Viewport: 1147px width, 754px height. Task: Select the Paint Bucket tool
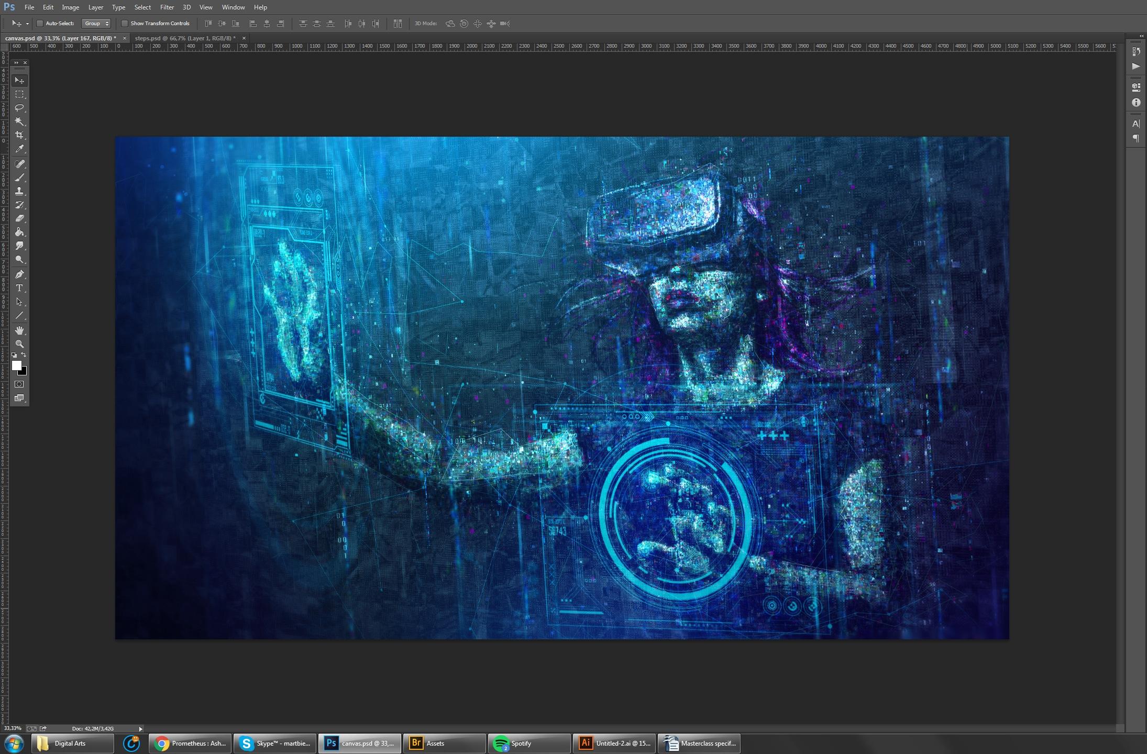(x=19, y=232)
